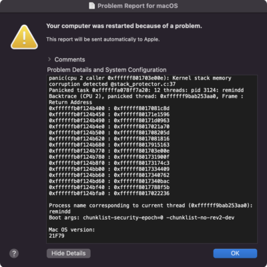Click frame address 0xffffffb0f124bfa0 in backtrace
Viewport: 267px width, 267px height.
click(x=77, y=194)
